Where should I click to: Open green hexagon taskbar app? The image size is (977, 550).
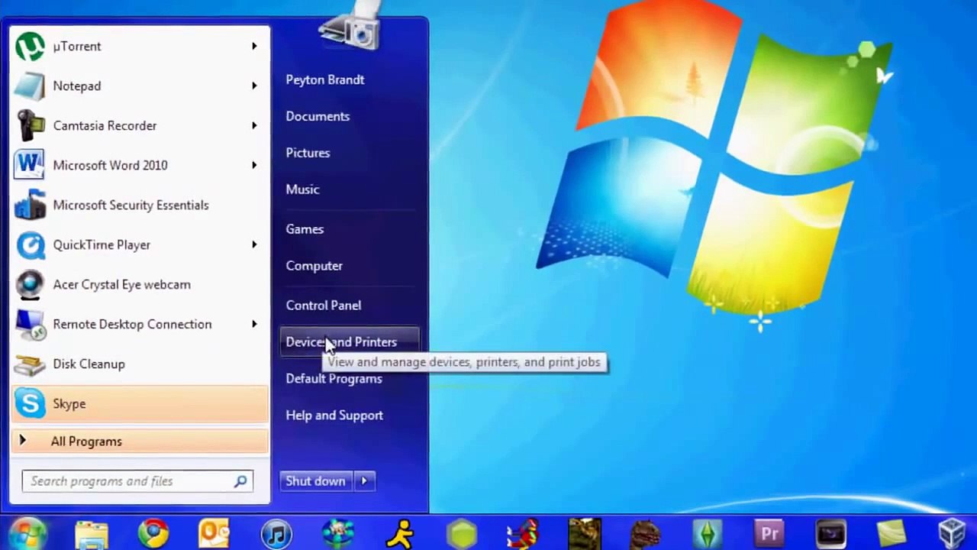pos(462,533)
